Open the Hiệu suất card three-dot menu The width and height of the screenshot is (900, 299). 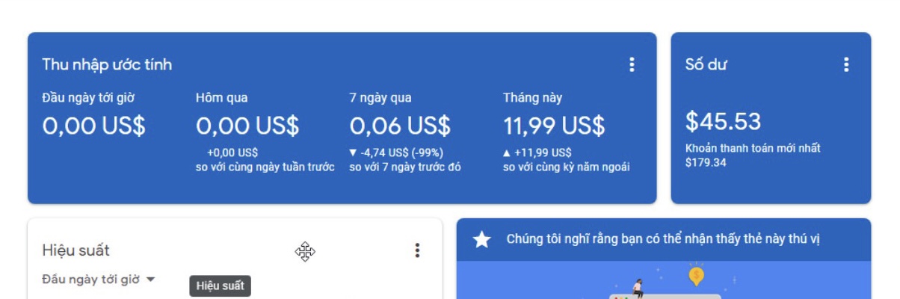(417, 250)
